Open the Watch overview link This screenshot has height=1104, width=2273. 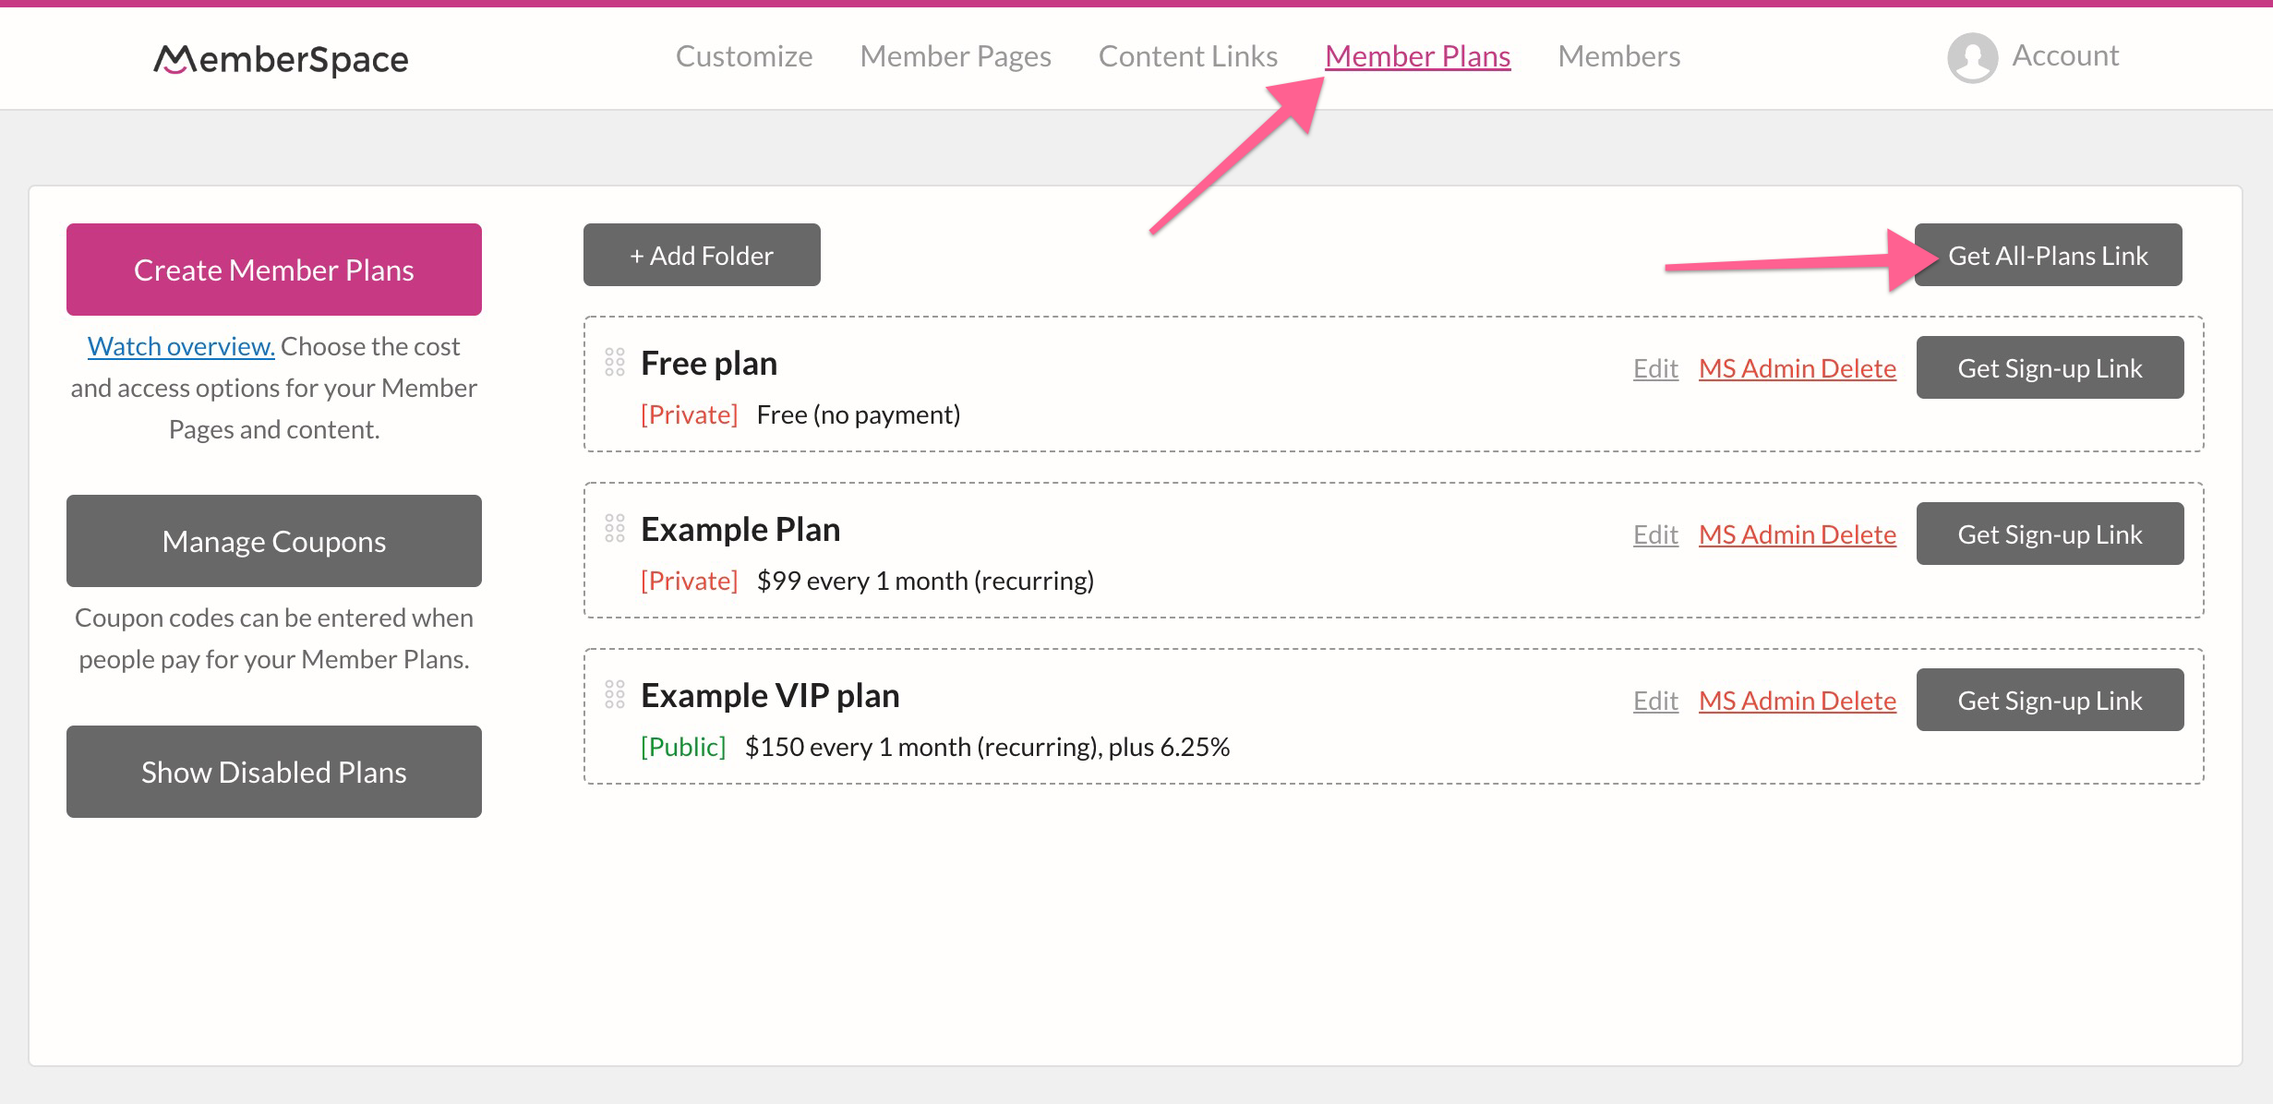coord(180,345)
